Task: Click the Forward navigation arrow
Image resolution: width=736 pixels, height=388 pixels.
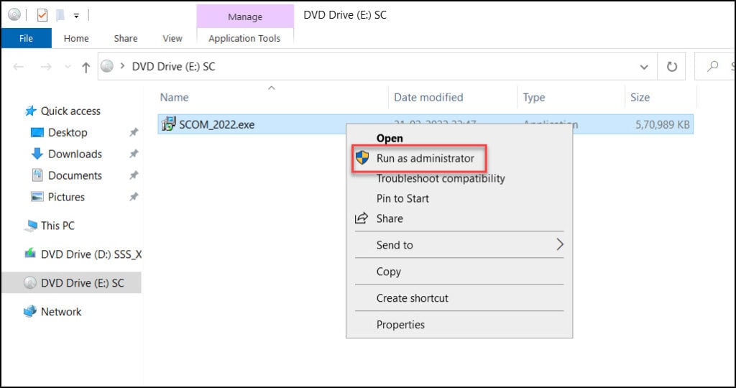Action: point(46,67)
